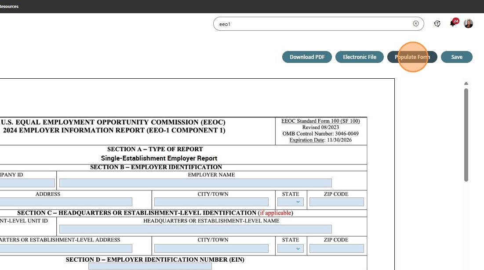Screen dimensions: 484x270
Task: Open the Resources menu item
Action: (x=9, y=6)
